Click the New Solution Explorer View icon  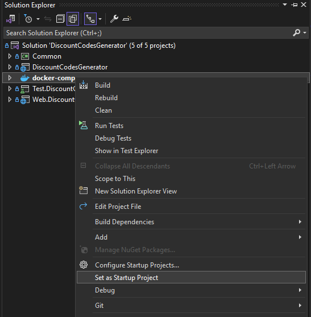(83, 190)
